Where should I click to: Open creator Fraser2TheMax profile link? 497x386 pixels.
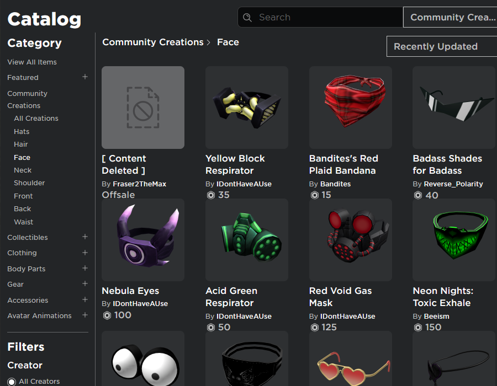(x=140, y=184)
